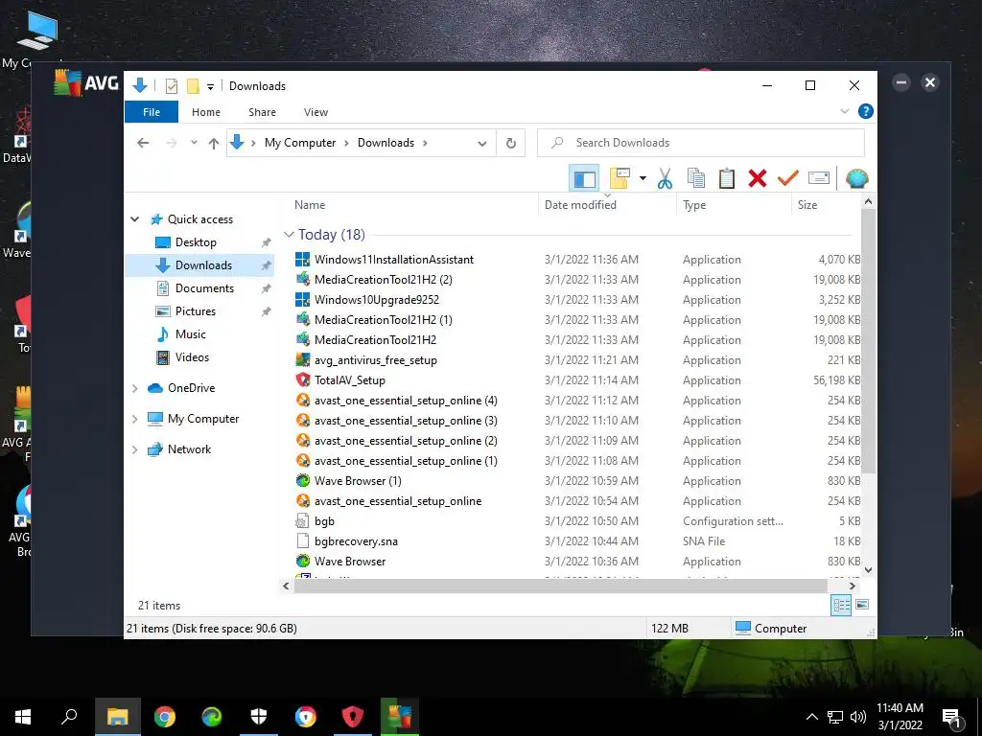Collapse the Today (18) group

289,235
